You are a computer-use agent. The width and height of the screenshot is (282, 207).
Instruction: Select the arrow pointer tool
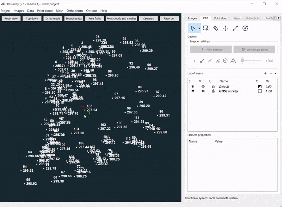pos(192,28)
